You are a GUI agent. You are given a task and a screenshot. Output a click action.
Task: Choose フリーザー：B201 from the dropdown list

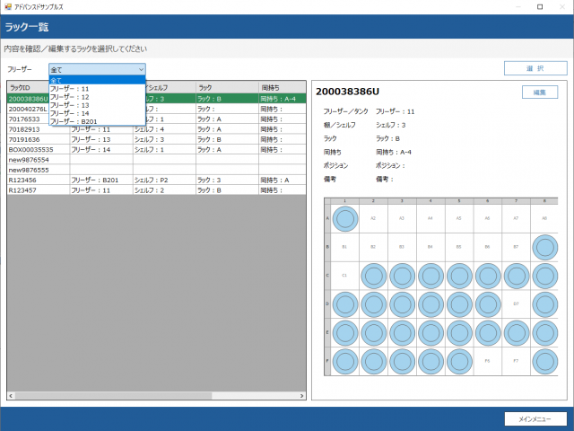coord(73,121)
